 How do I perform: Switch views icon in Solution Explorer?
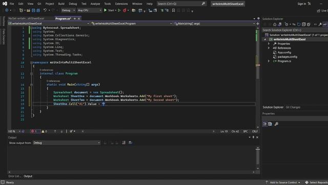coord(280,24)
